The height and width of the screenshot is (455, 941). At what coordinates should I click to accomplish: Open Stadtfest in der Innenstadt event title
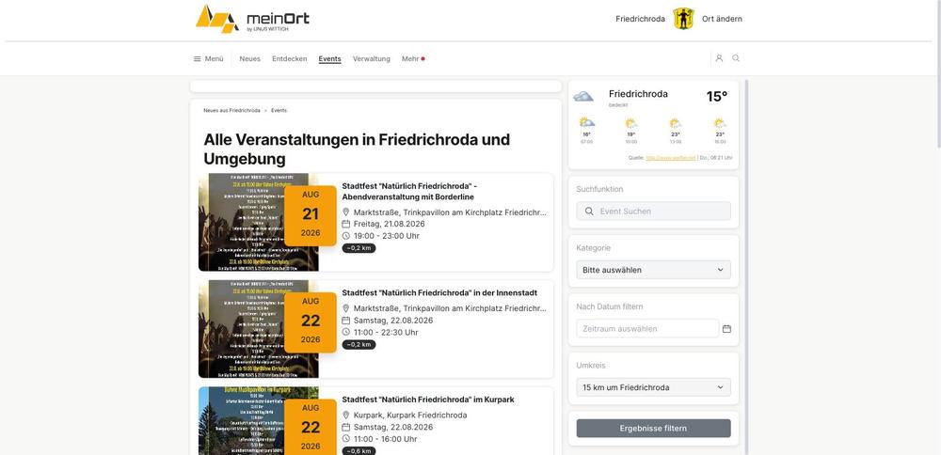[x=439, y=292]
